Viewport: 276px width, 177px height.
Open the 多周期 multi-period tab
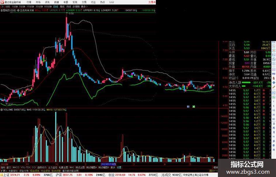tap(76, 7)
